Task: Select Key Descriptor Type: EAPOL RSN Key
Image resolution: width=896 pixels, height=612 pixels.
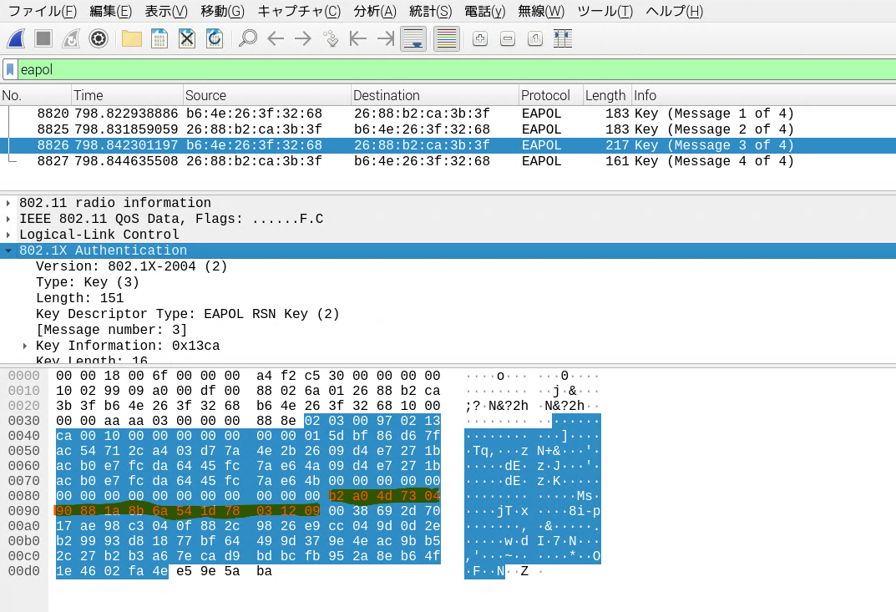Action: click(x=187, y=314)
